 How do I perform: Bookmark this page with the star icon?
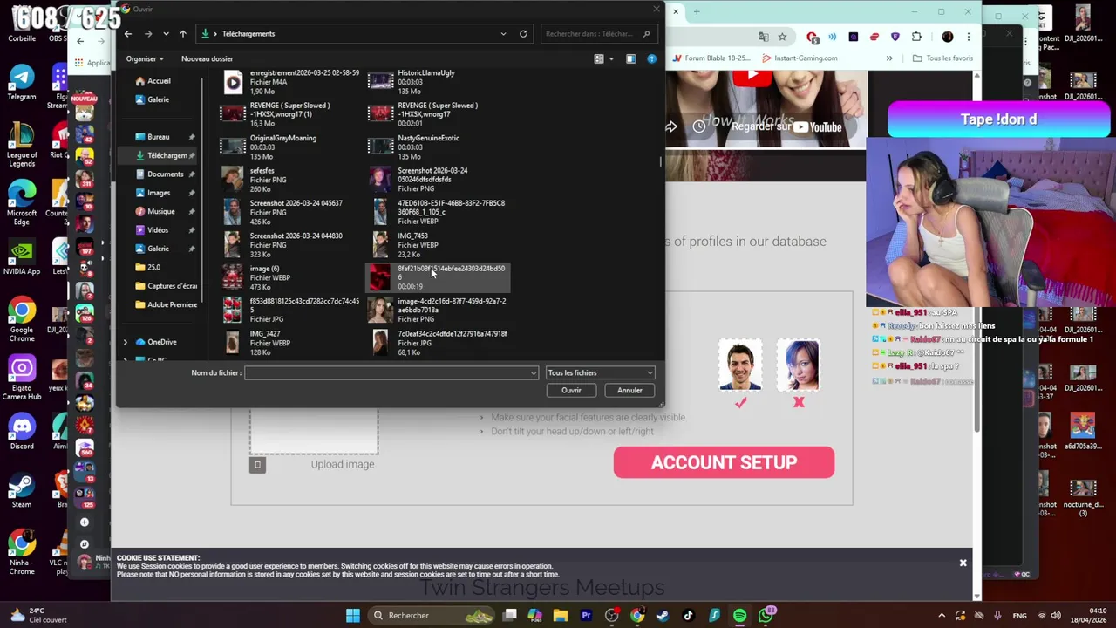click(783, 37)
